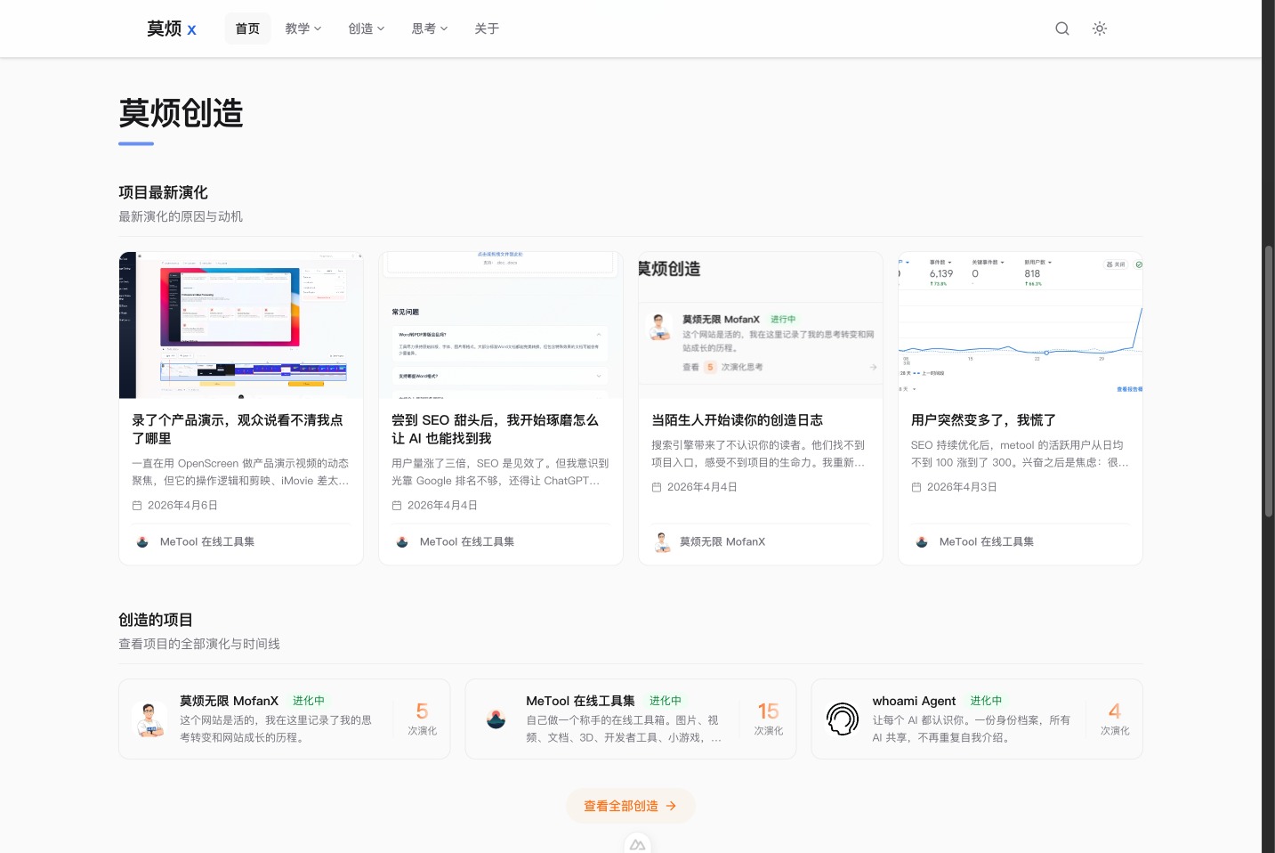
Task: Toggle dark mode with the sun icon
Action: (x=1099, y=28)
